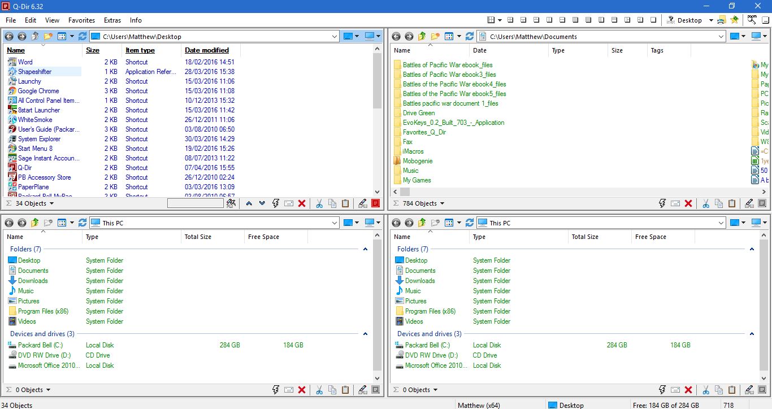Clear the filter with the red X icon

(302, 203)
